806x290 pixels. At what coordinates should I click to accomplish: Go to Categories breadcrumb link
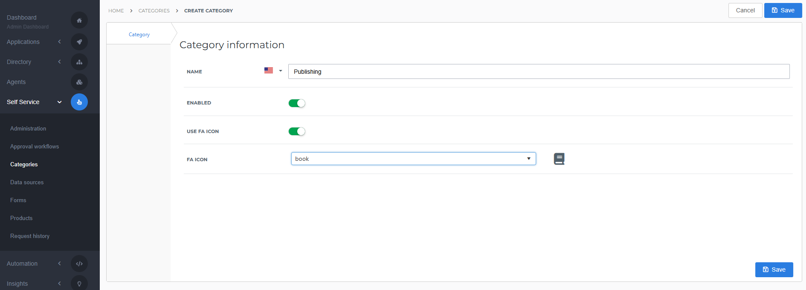pyautogui.click(x=154, y=11)
